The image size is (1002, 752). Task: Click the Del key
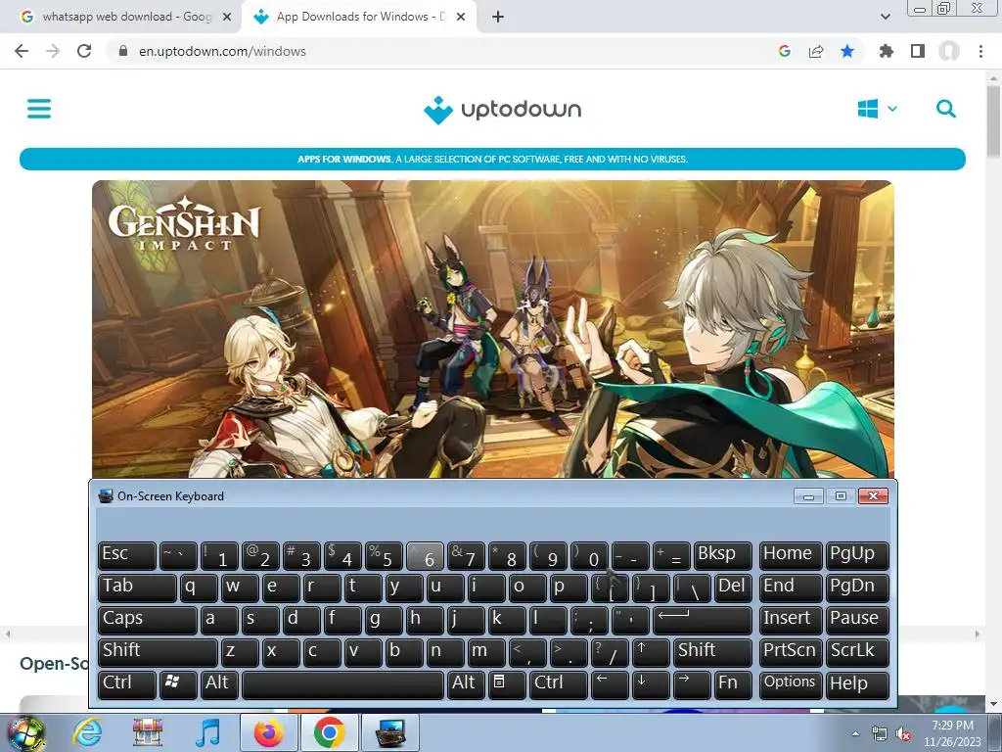[x=732, y=587]
